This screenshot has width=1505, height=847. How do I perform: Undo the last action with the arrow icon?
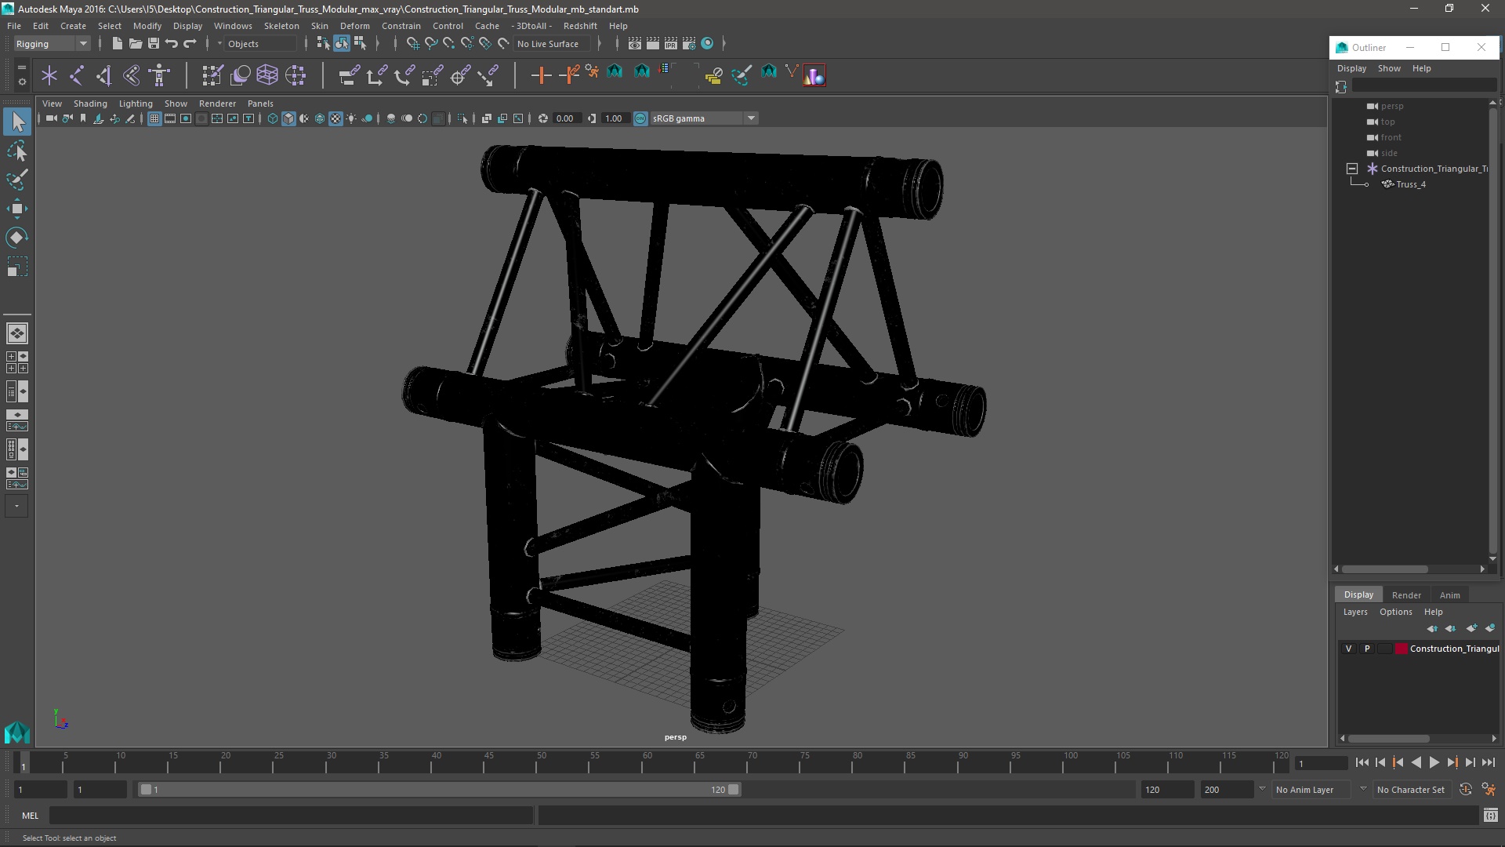pyautogui.click(x=171, y=43)
